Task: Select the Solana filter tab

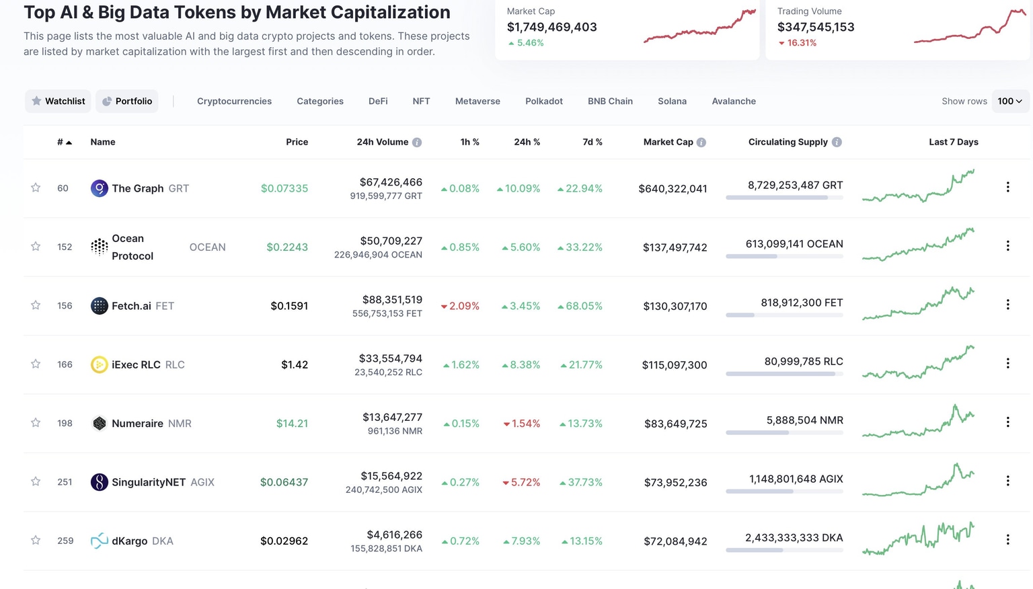Action: point(672,101)
